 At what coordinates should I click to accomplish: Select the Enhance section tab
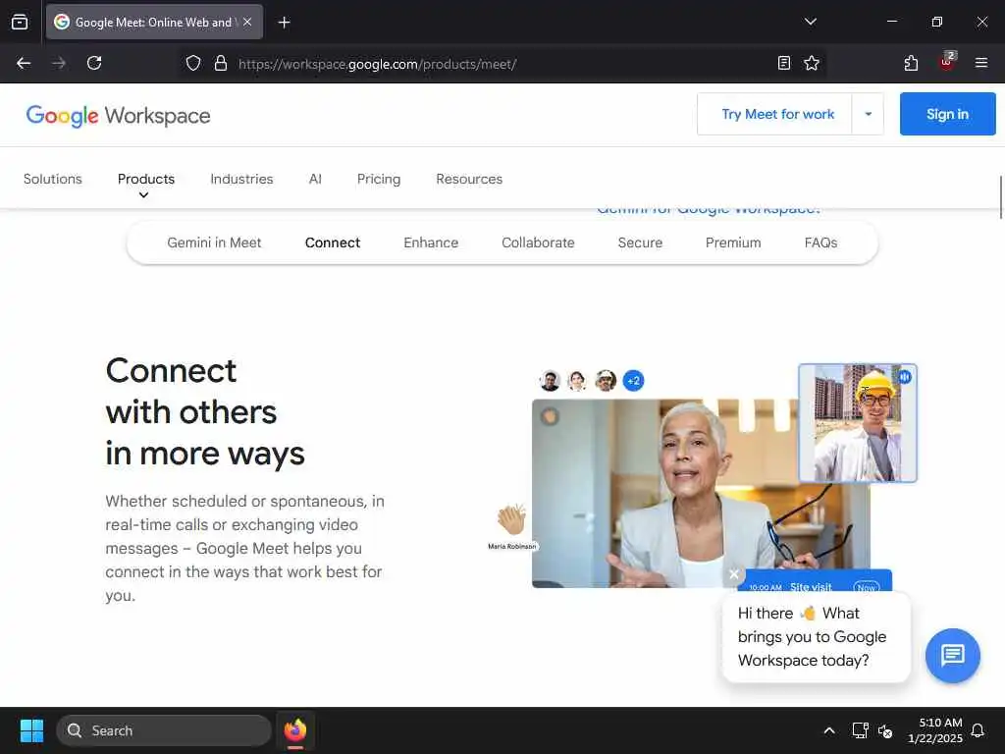pyautogui.click(x=431, y=243)
